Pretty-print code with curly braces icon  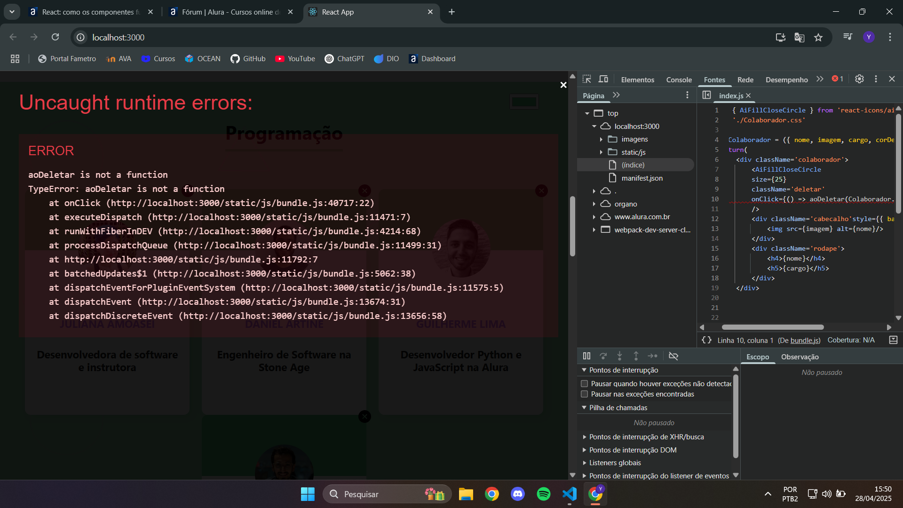click(706, 340)
